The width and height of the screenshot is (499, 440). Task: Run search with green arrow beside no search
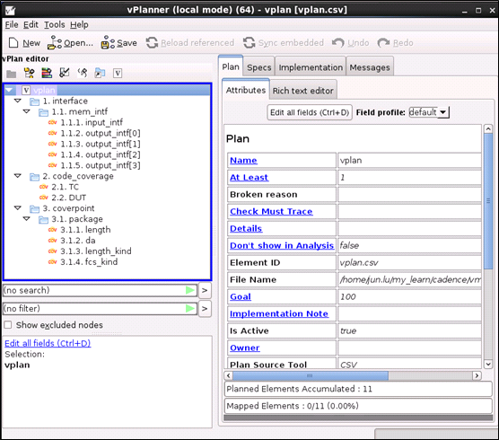190,290
